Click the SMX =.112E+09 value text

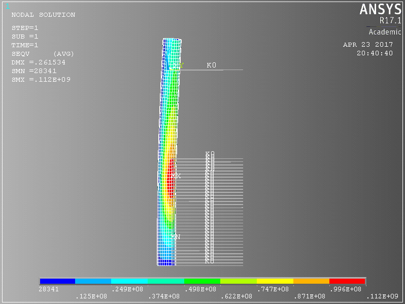point(41,80)
